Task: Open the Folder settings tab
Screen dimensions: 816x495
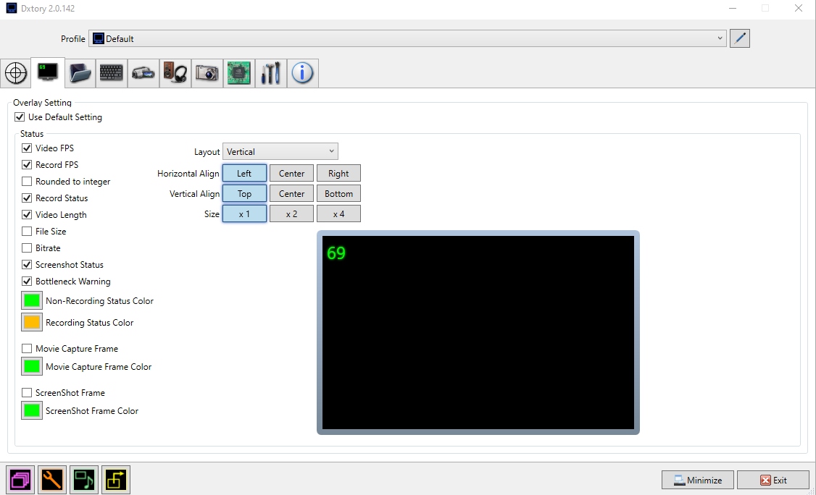Action: [x=80, y=73]
